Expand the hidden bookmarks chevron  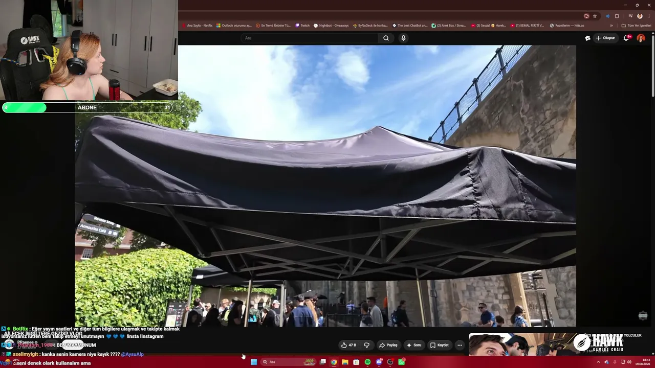(611, 26)
